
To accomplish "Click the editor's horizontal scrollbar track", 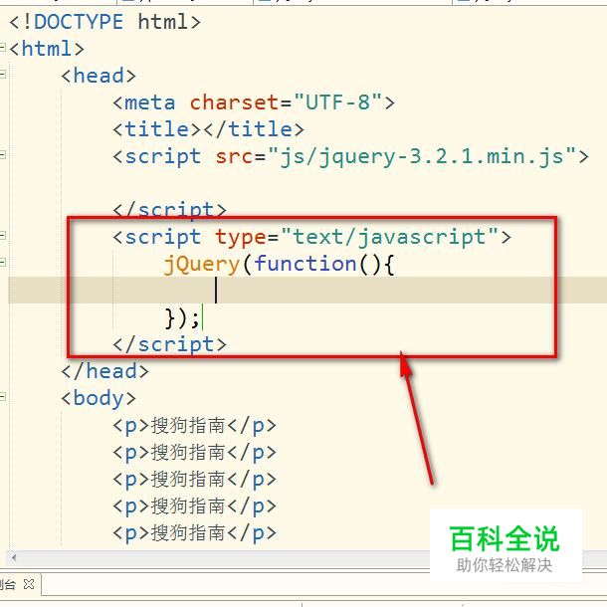I will pyautogui.click(x=225, y=558).
